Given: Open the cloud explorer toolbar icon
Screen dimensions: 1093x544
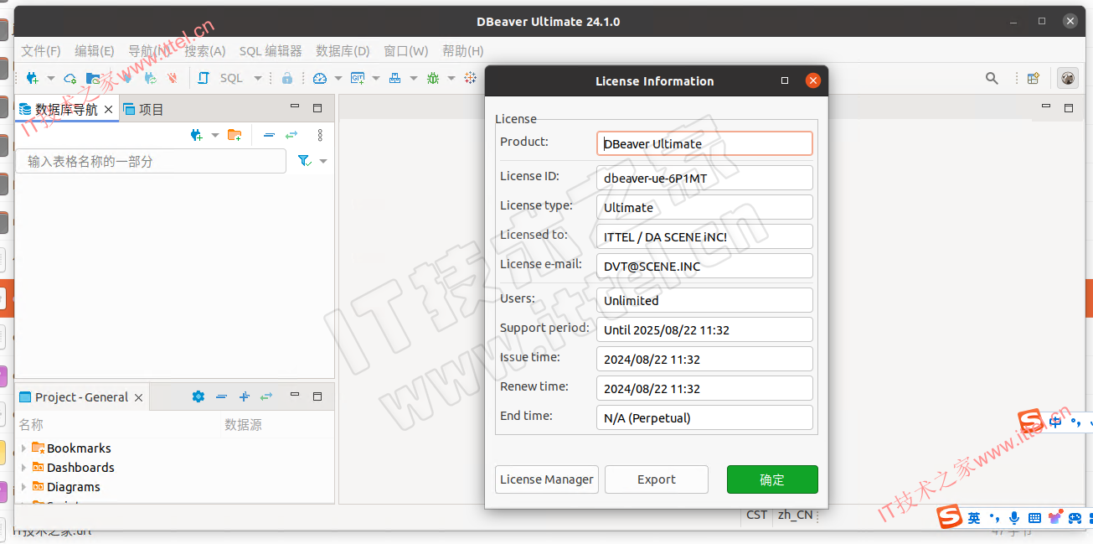Looking at the screenshot, I should click(70, 78).
